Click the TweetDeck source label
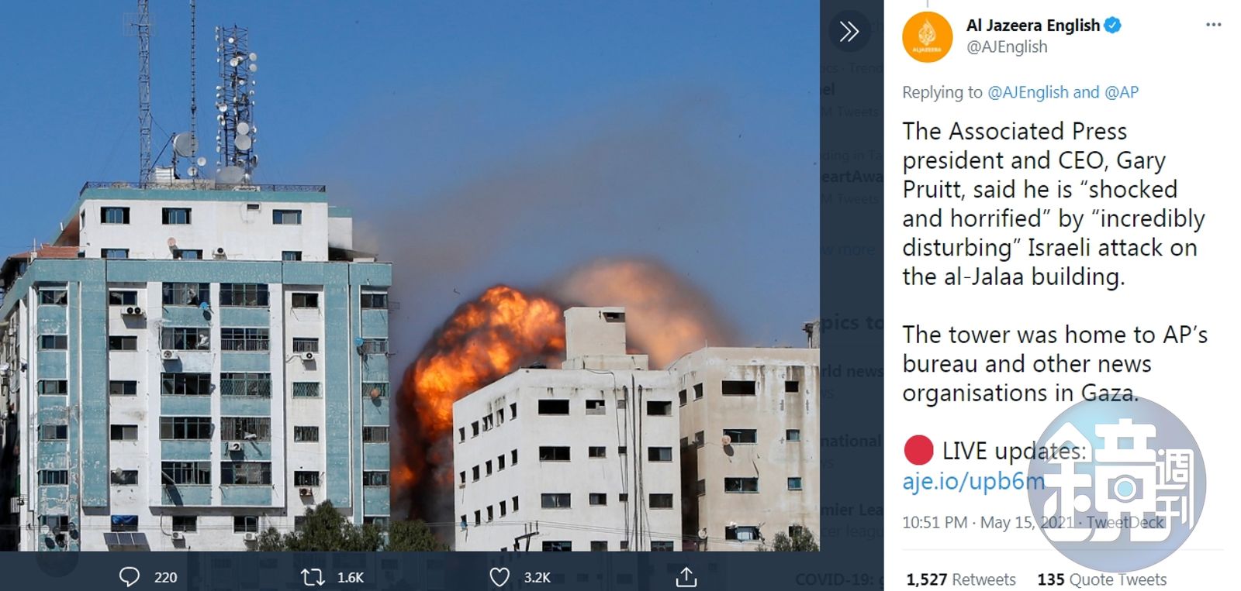Screen dimensions: 1241x591 [x=1125, y=523]
